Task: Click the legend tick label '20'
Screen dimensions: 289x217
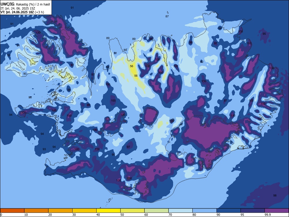Action: point(50,215)
